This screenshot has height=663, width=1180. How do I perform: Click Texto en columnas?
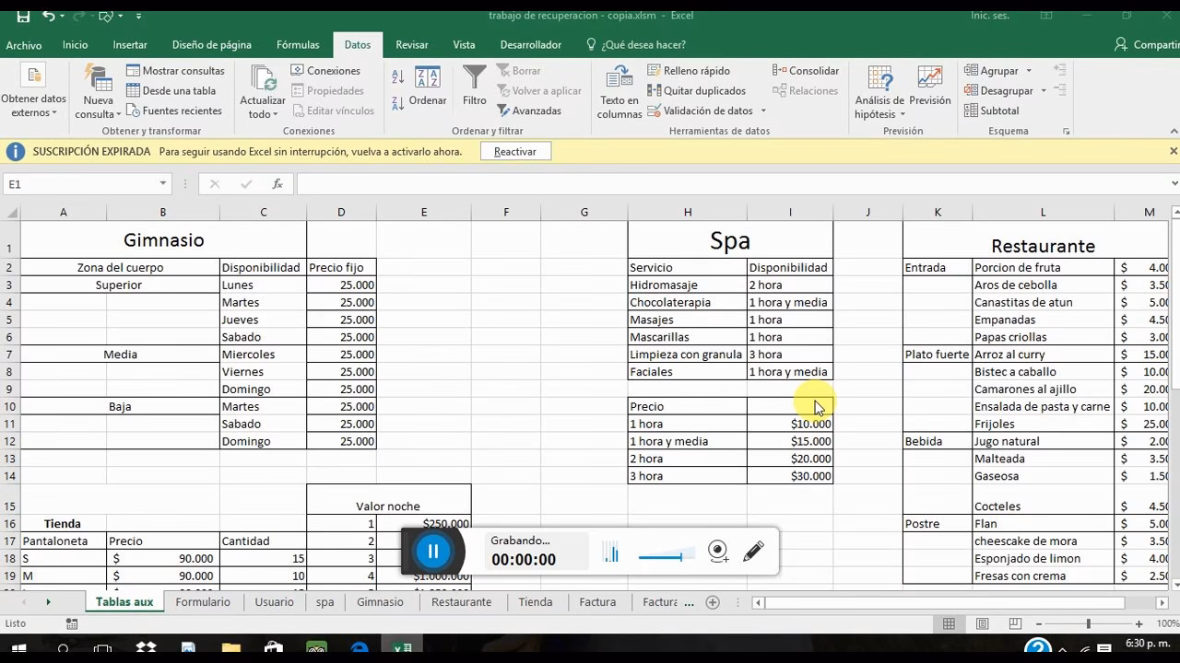[x=619, y=92]
